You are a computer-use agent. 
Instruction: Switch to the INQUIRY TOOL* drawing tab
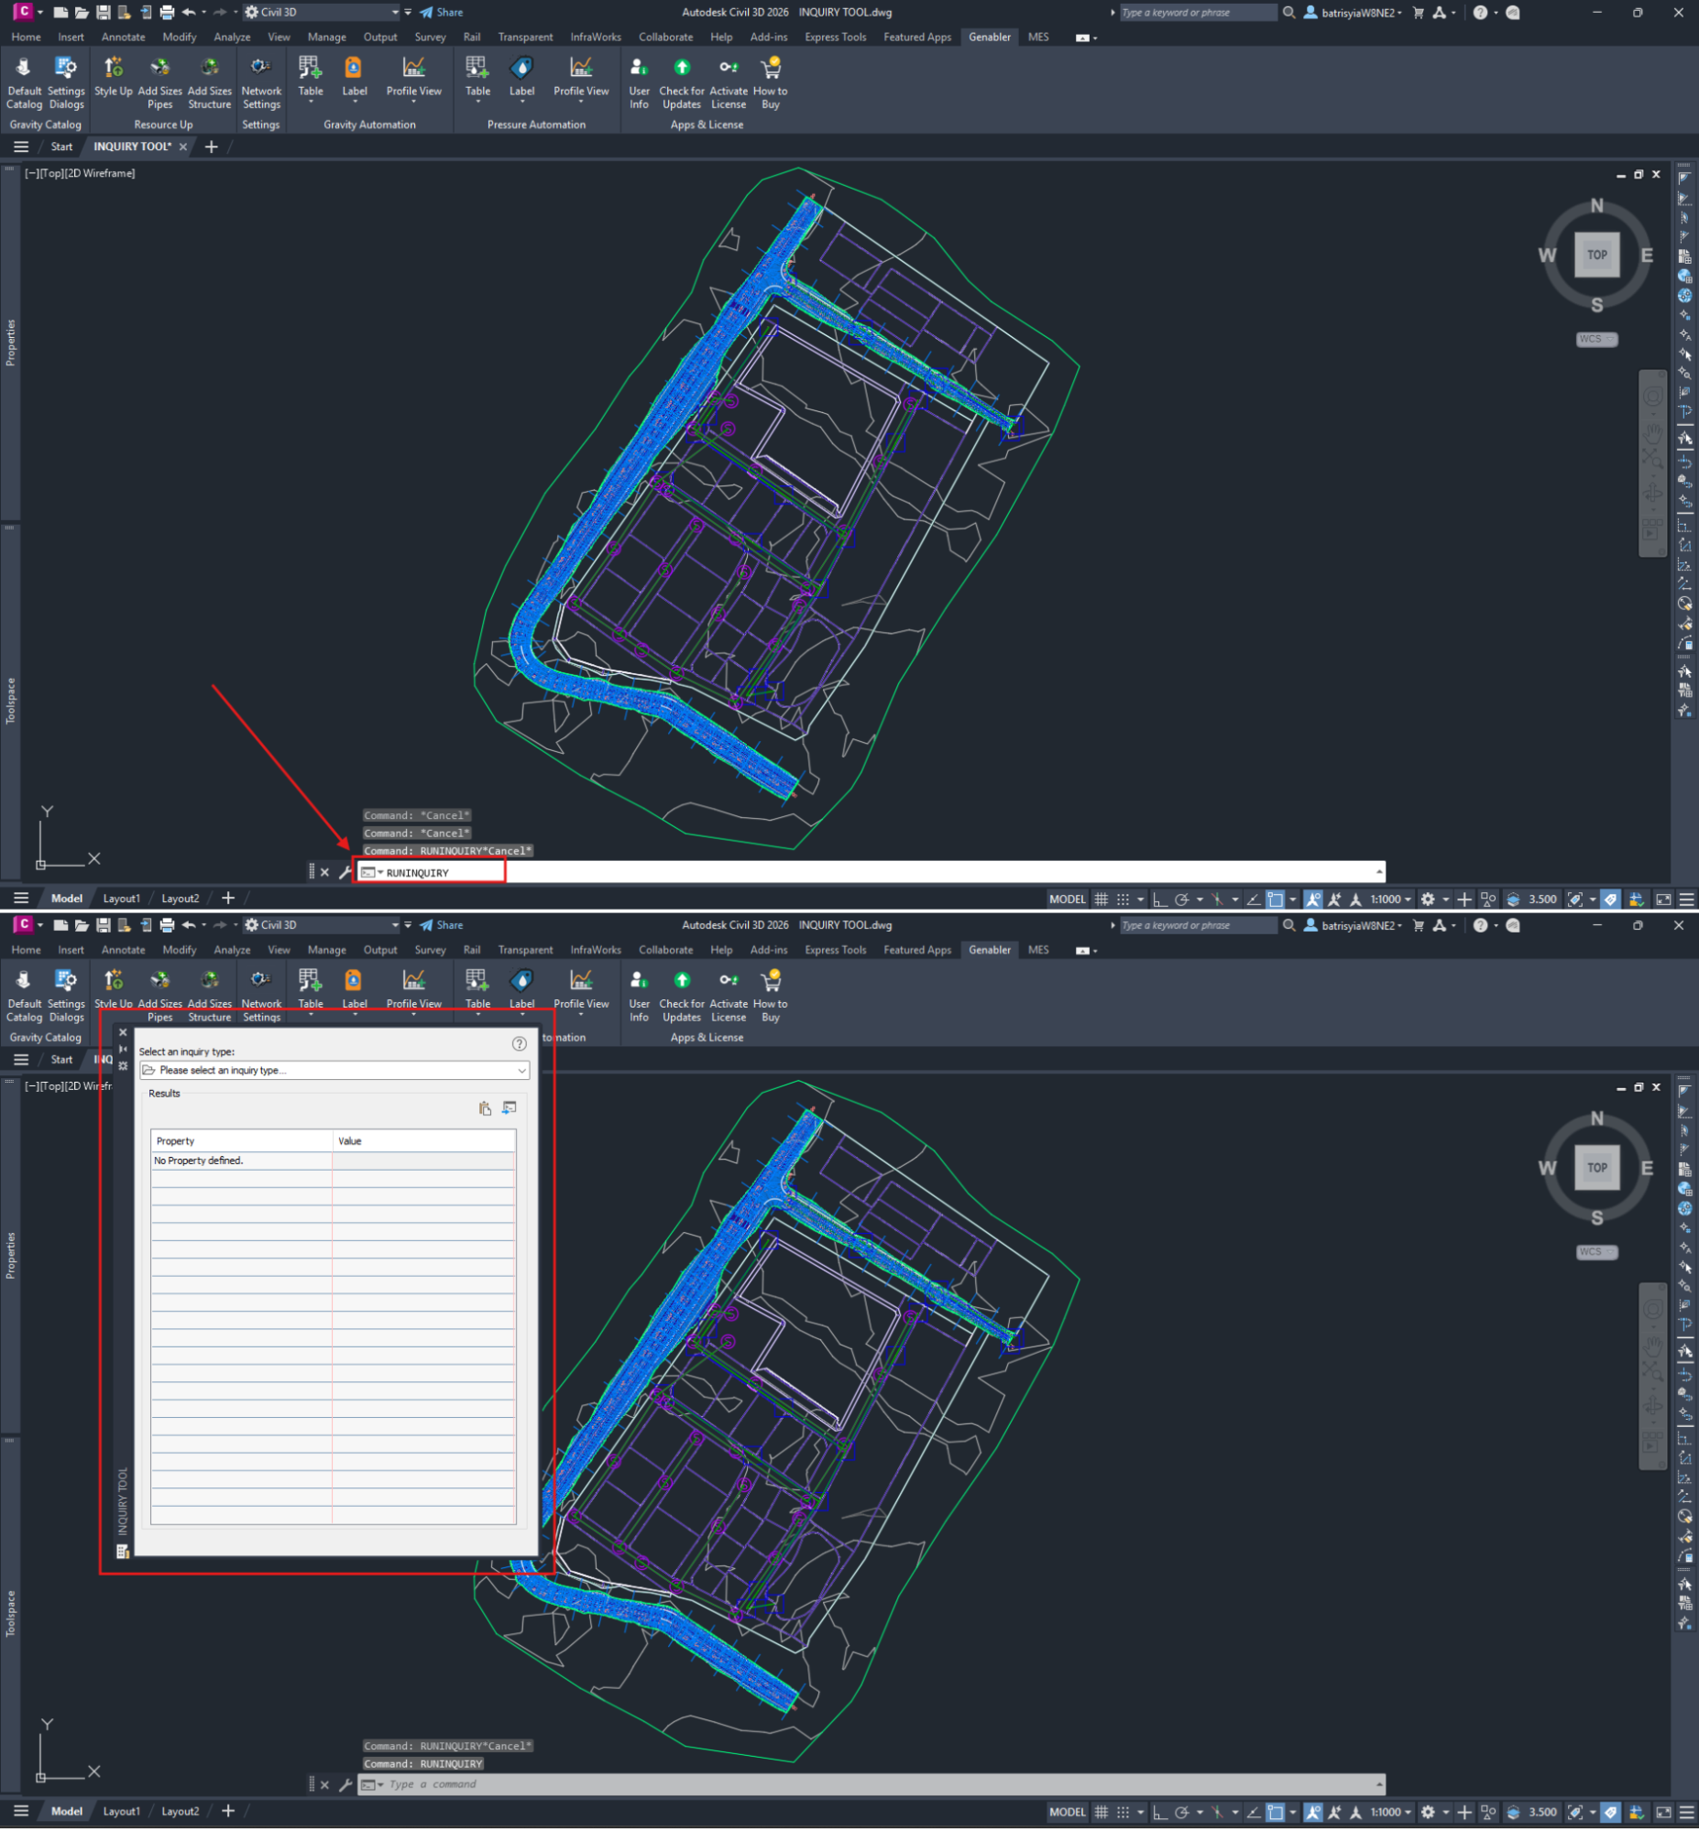[132, 147]
